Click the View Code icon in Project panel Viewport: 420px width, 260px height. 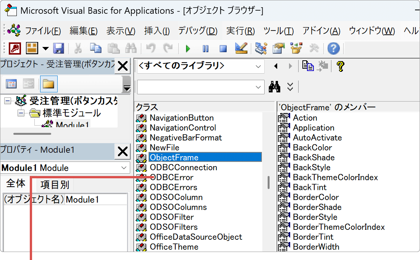11,84
